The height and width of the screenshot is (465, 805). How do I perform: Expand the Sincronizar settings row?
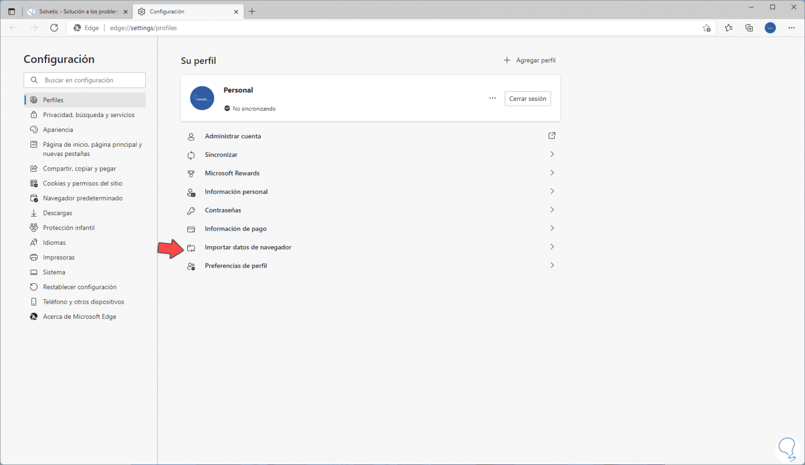[552, 155]
